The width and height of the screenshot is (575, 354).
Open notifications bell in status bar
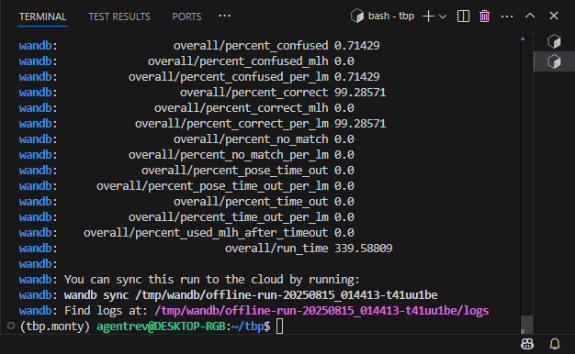pyautogui.click(x=555, y=344)
